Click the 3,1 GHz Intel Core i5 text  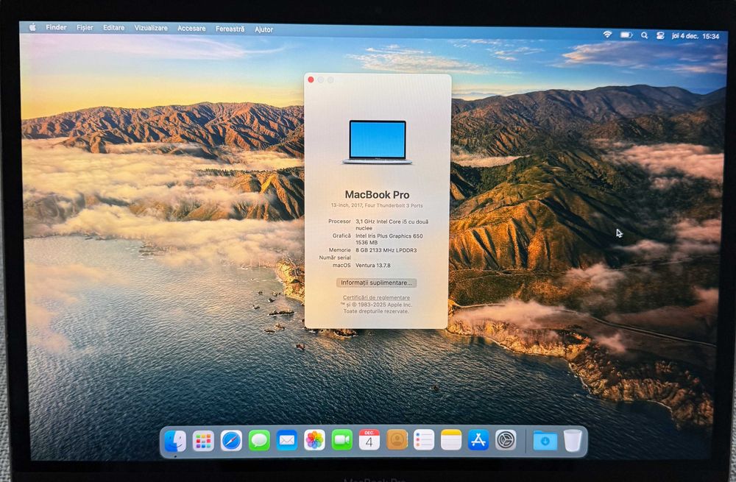(x=392, y=224)
